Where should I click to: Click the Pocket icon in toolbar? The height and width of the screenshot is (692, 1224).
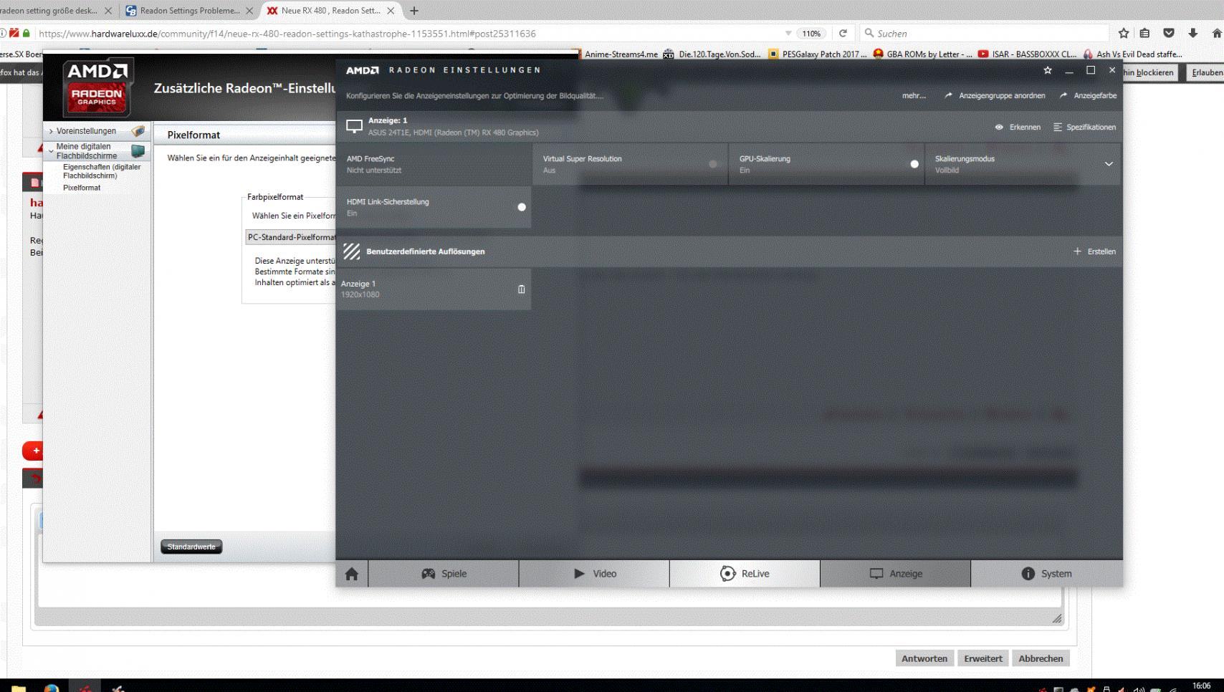1169,33
